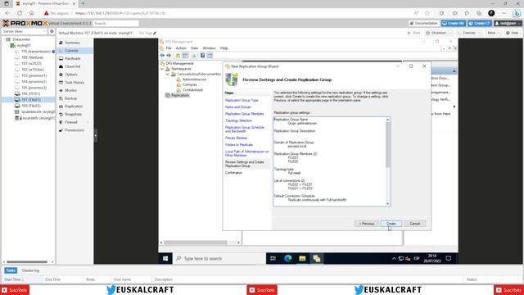
Task: Open Windows Start menu in the VM
Action: 165,259
